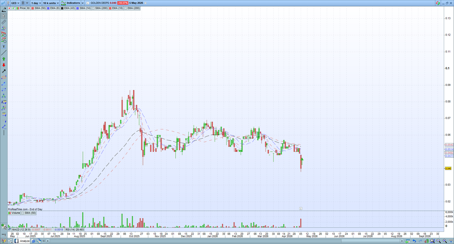454x244 pixels.
Task: Open the Price label settings
Action: point(20,8)
